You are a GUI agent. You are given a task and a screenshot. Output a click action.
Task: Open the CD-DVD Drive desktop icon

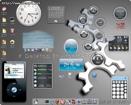point(12,42)
